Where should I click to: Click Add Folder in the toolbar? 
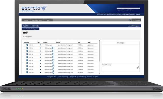[35, 26]
